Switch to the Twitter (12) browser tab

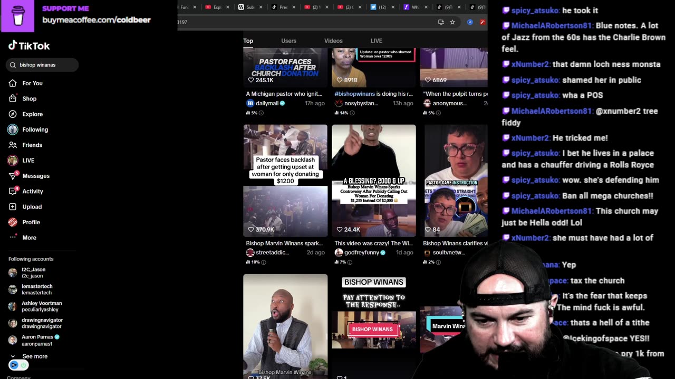click(382, 7)
